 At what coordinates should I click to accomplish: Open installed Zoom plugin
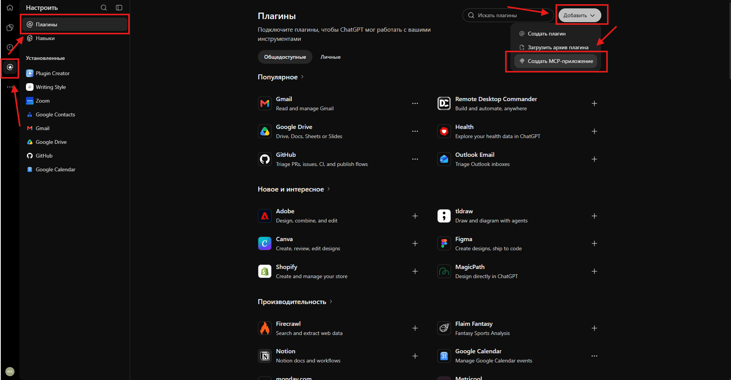(x=75, y=101)
